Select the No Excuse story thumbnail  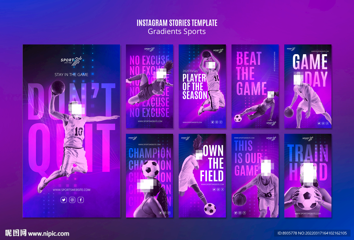(x=149, y=86)
